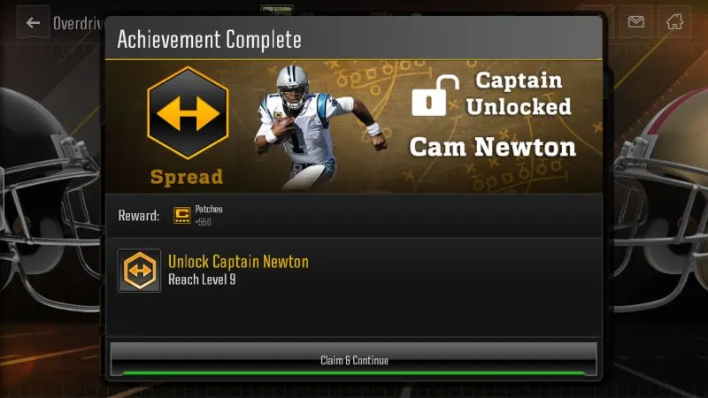Go back with the arrow icon
Image resolution: width=708 pixels, height=398 pixels.
pyautogui.click(x=33, y=23)
